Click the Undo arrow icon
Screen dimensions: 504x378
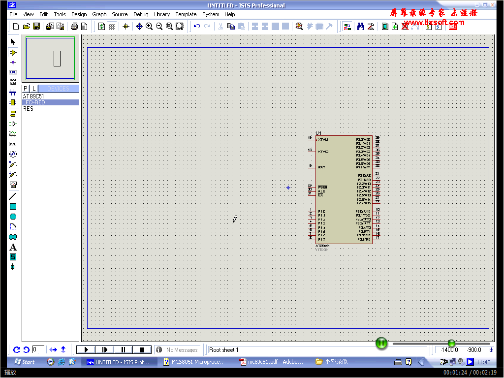[196, 27]
